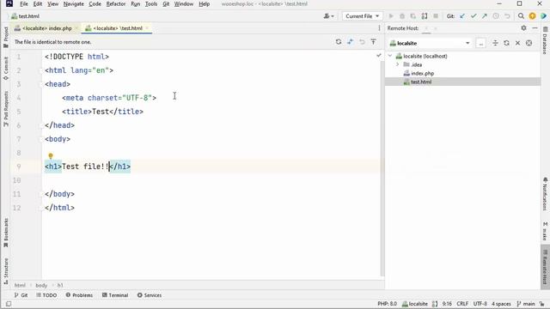Screen dimensions: 550x309
Task: Select test.html in Remote Host tree
Action: click(421, 82)
